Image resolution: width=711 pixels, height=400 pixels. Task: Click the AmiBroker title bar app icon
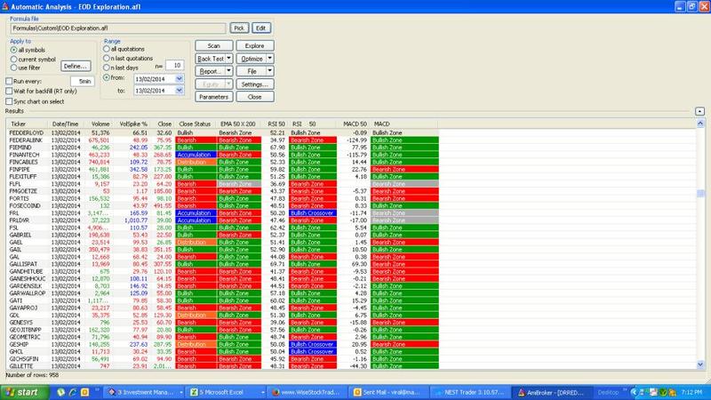tap(5, 6)
